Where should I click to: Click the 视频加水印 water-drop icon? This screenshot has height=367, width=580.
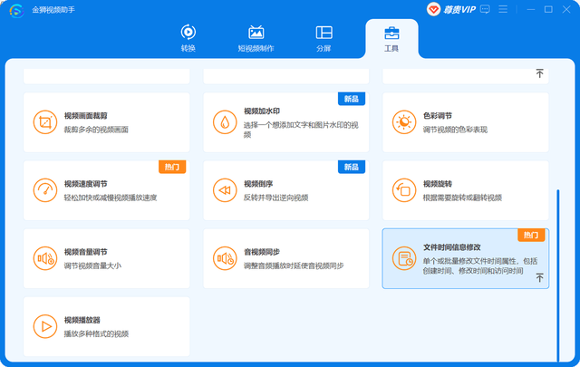225,122
